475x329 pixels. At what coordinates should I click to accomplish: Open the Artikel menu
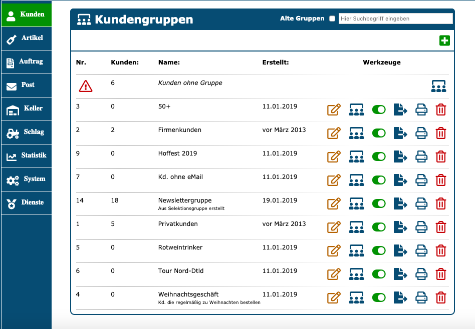pyautogui.click(x=26, y=38)
